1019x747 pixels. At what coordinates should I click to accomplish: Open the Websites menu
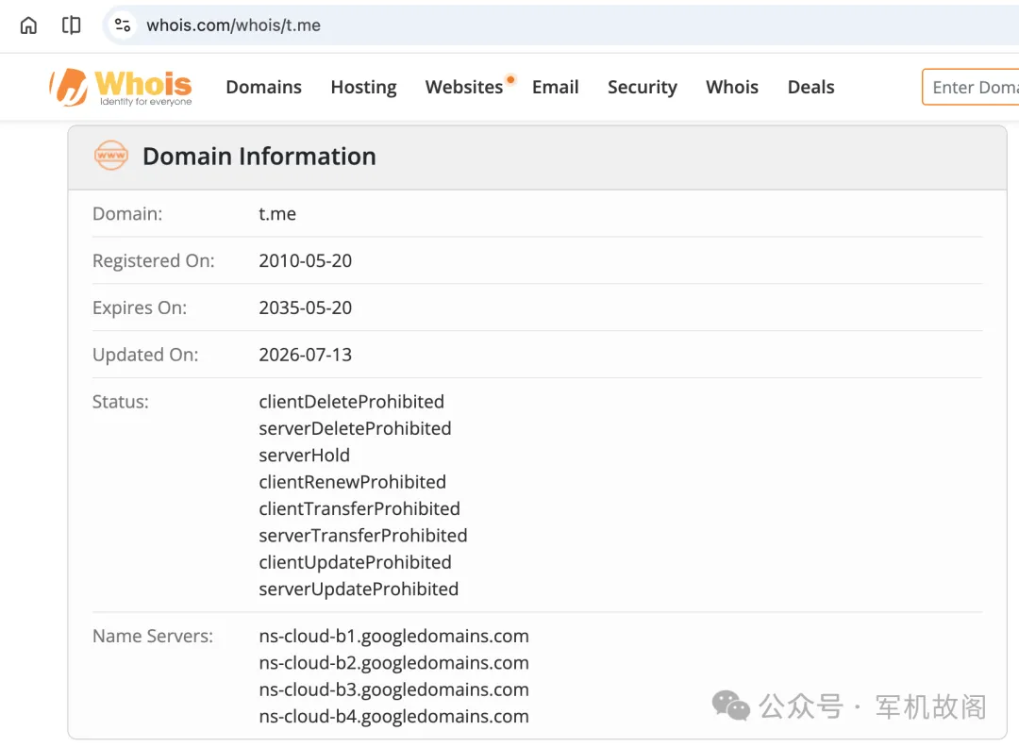click(464, 87)
